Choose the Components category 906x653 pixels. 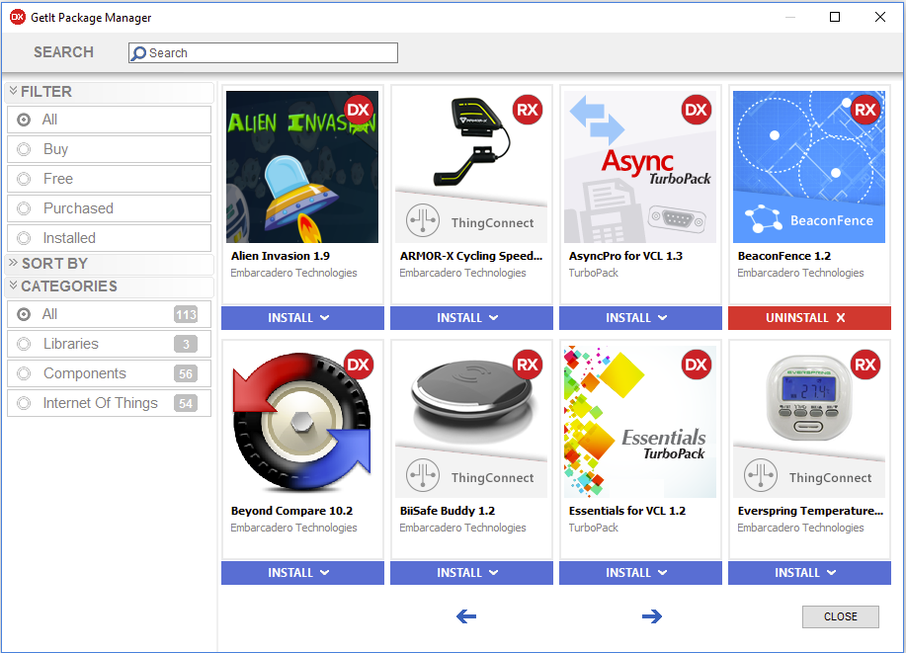pos(109,373)
